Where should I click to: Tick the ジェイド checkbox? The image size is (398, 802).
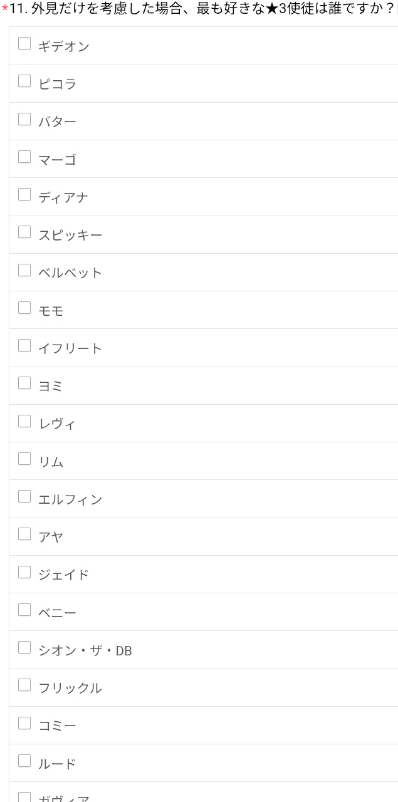[24, 572]
